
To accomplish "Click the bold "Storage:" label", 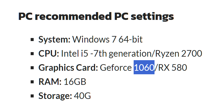I will 55,96.
